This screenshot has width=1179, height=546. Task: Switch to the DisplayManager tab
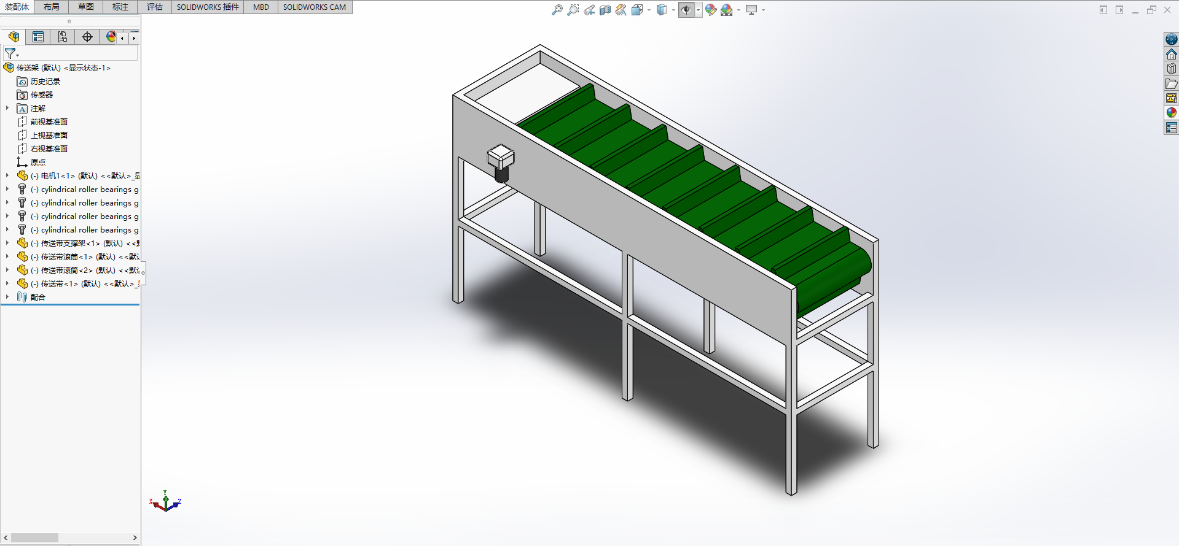(x=111, y=37)
